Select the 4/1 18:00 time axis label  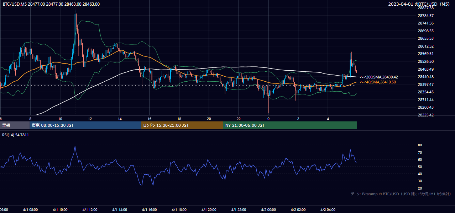(179, 210)
